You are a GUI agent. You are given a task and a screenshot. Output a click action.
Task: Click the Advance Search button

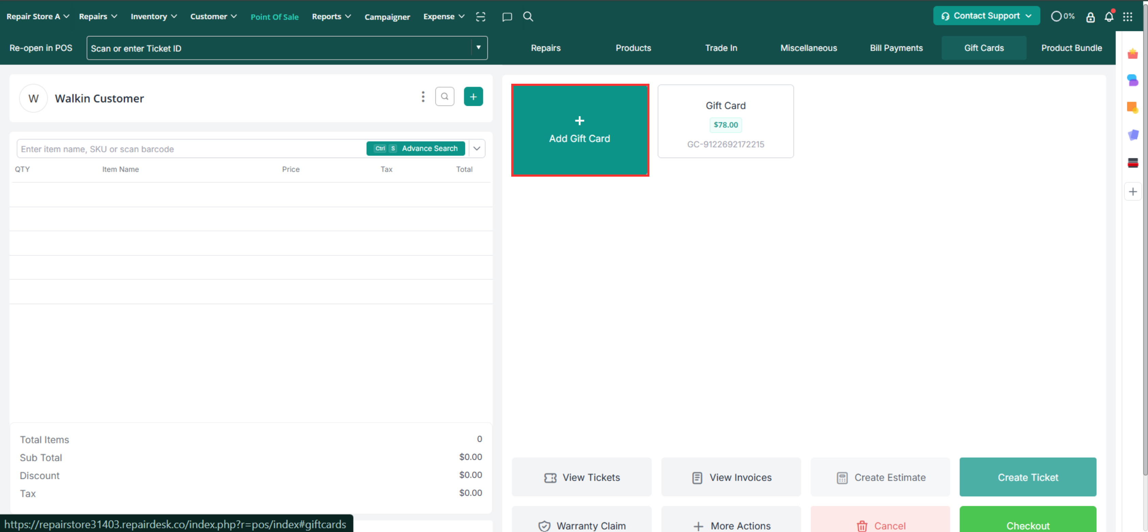pos(415,148)
